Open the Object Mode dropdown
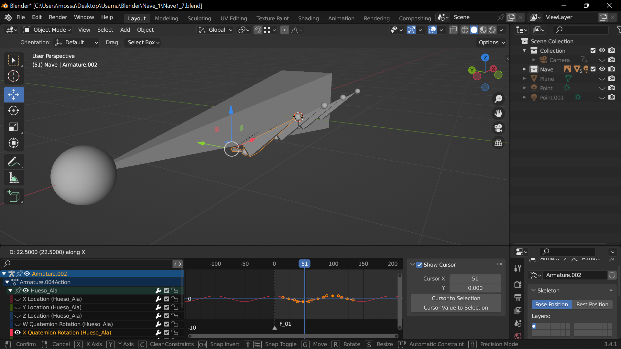Viewport: 621px width, 349px height. 47,30
